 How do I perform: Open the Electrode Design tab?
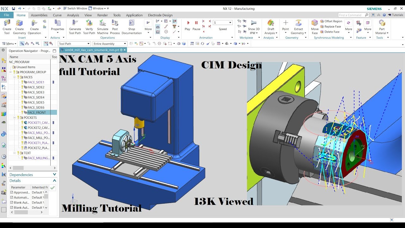coord(160,15)
